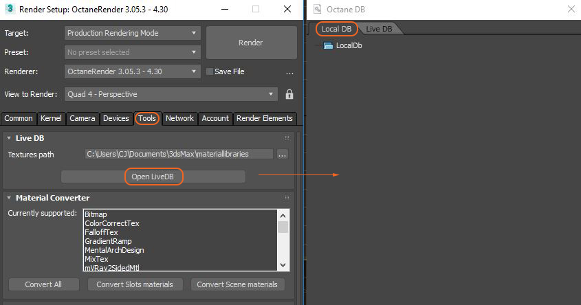Image resolution: width=581 pixels, height=305 pixels.
Task: Select MentalArchDesign in the supported list
Action: point(114,250)
